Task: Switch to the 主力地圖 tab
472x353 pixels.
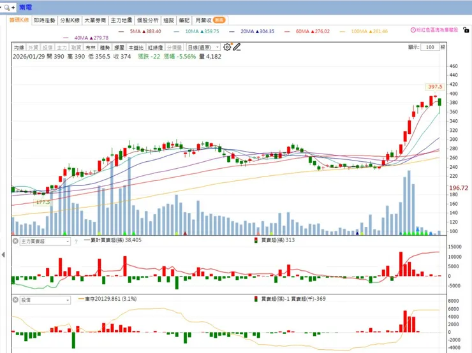Action: (x=121, y=20)
